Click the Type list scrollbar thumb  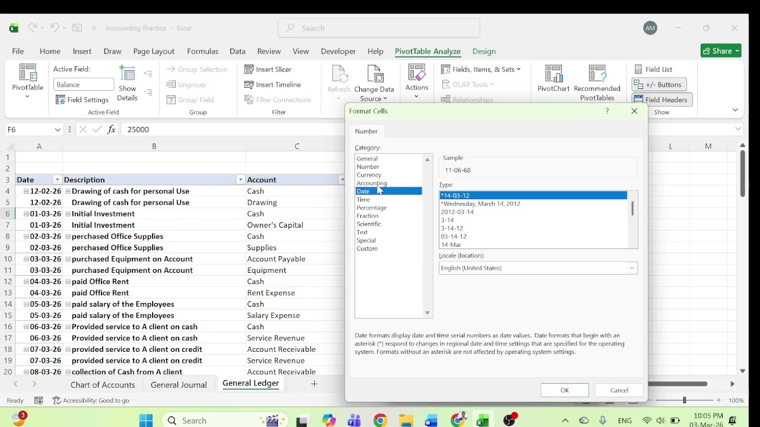click(632, 209)
